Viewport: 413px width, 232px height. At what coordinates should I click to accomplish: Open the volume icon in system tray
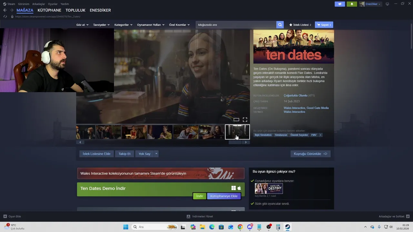click(391, 227)
